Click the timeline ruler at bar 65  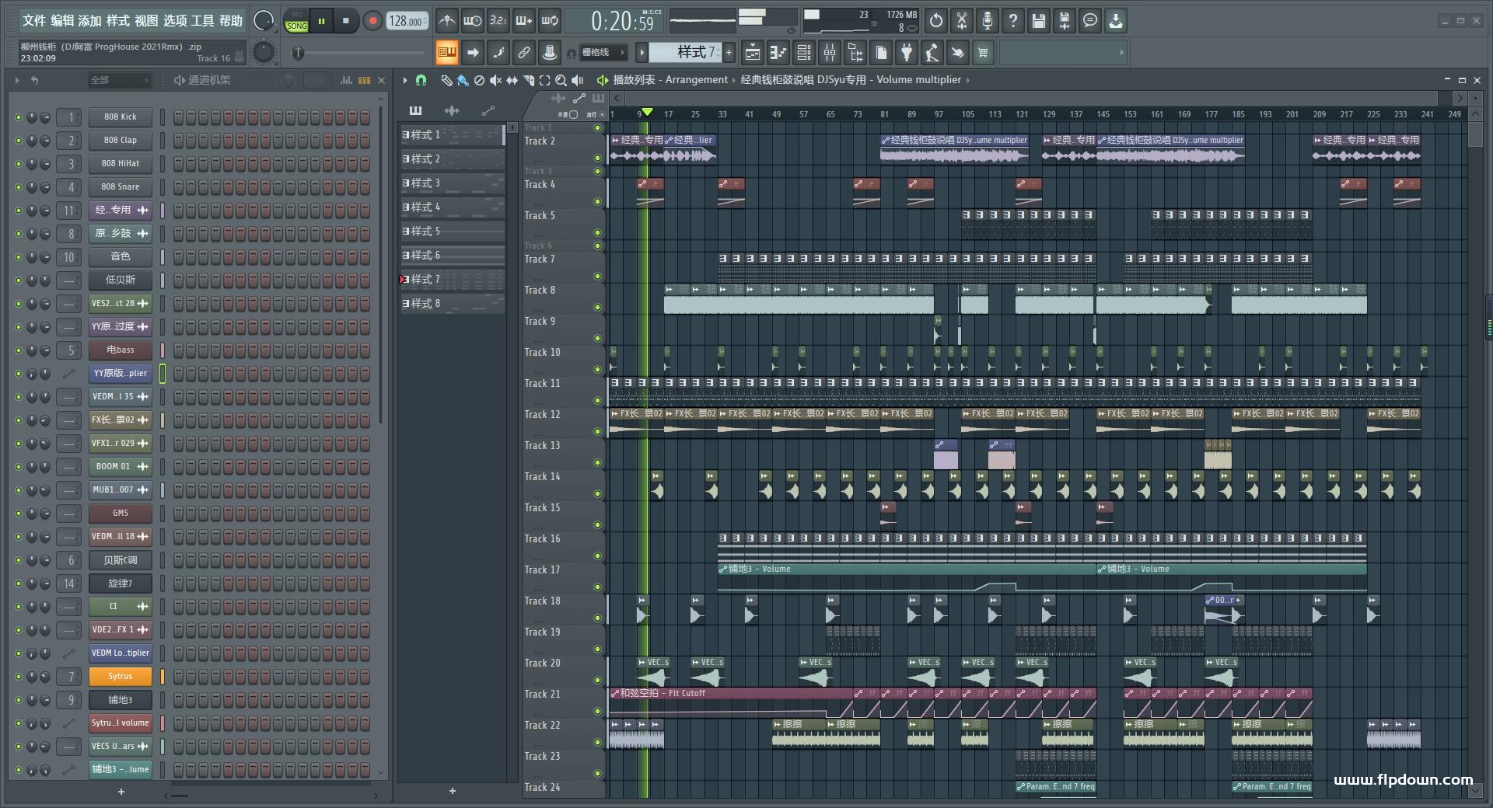click(830, 114)
